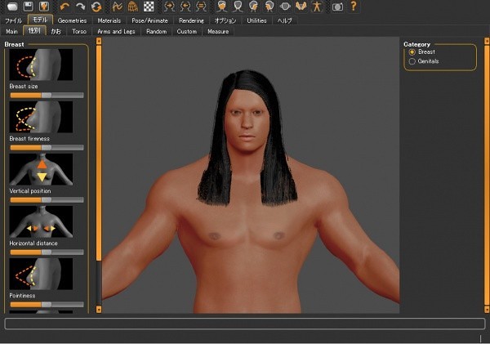Open the Custom sub-tab

(187, 32)
